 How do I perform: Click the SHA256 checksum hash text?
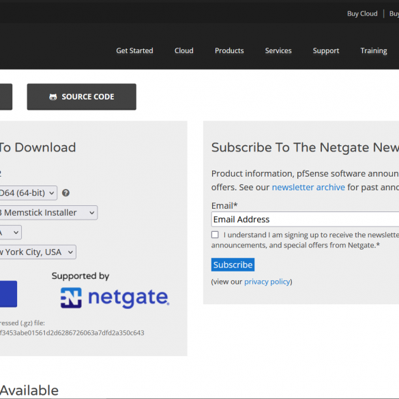[x=72, y=333]
